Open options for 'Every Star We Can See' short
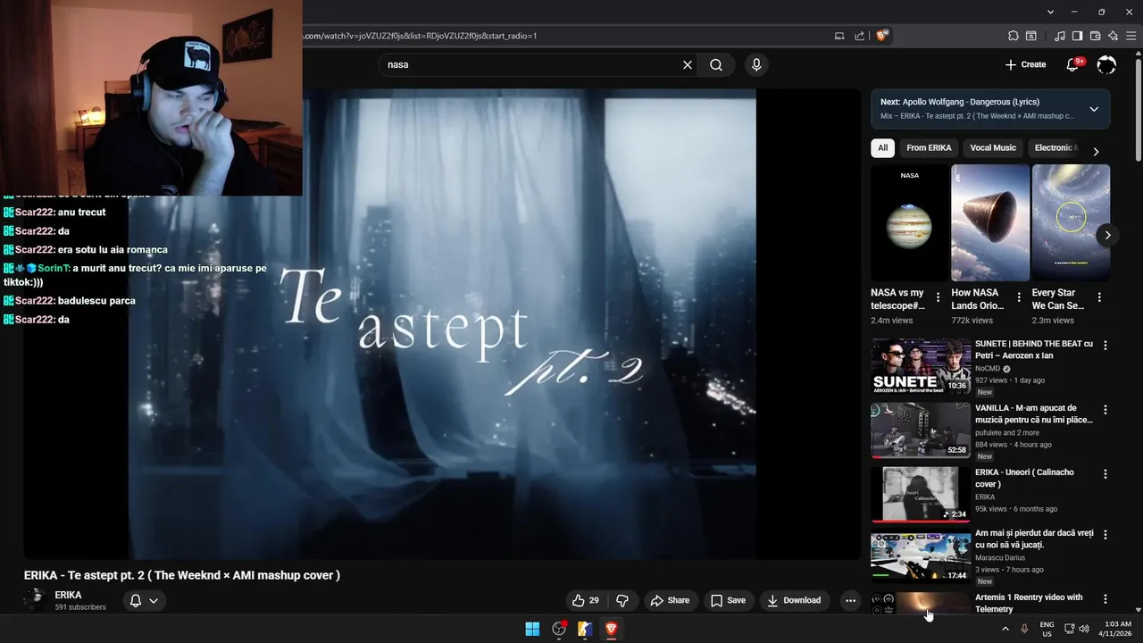Image resolution: width=1143 pixels, height=643 pixels. 1099,297
